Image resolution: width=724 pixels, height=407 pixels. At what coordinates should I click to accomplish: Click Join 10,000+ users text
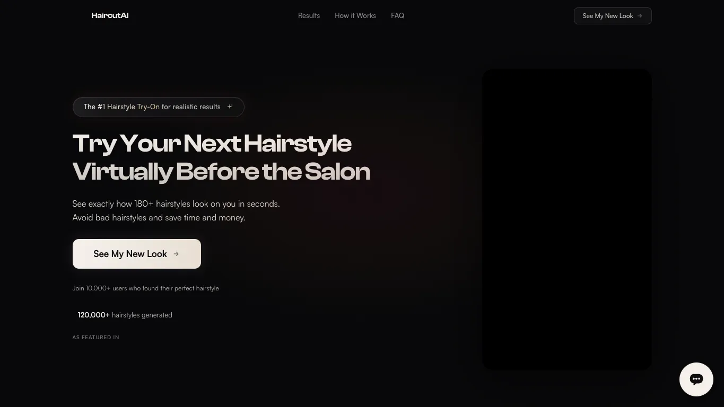click(146, 288)
